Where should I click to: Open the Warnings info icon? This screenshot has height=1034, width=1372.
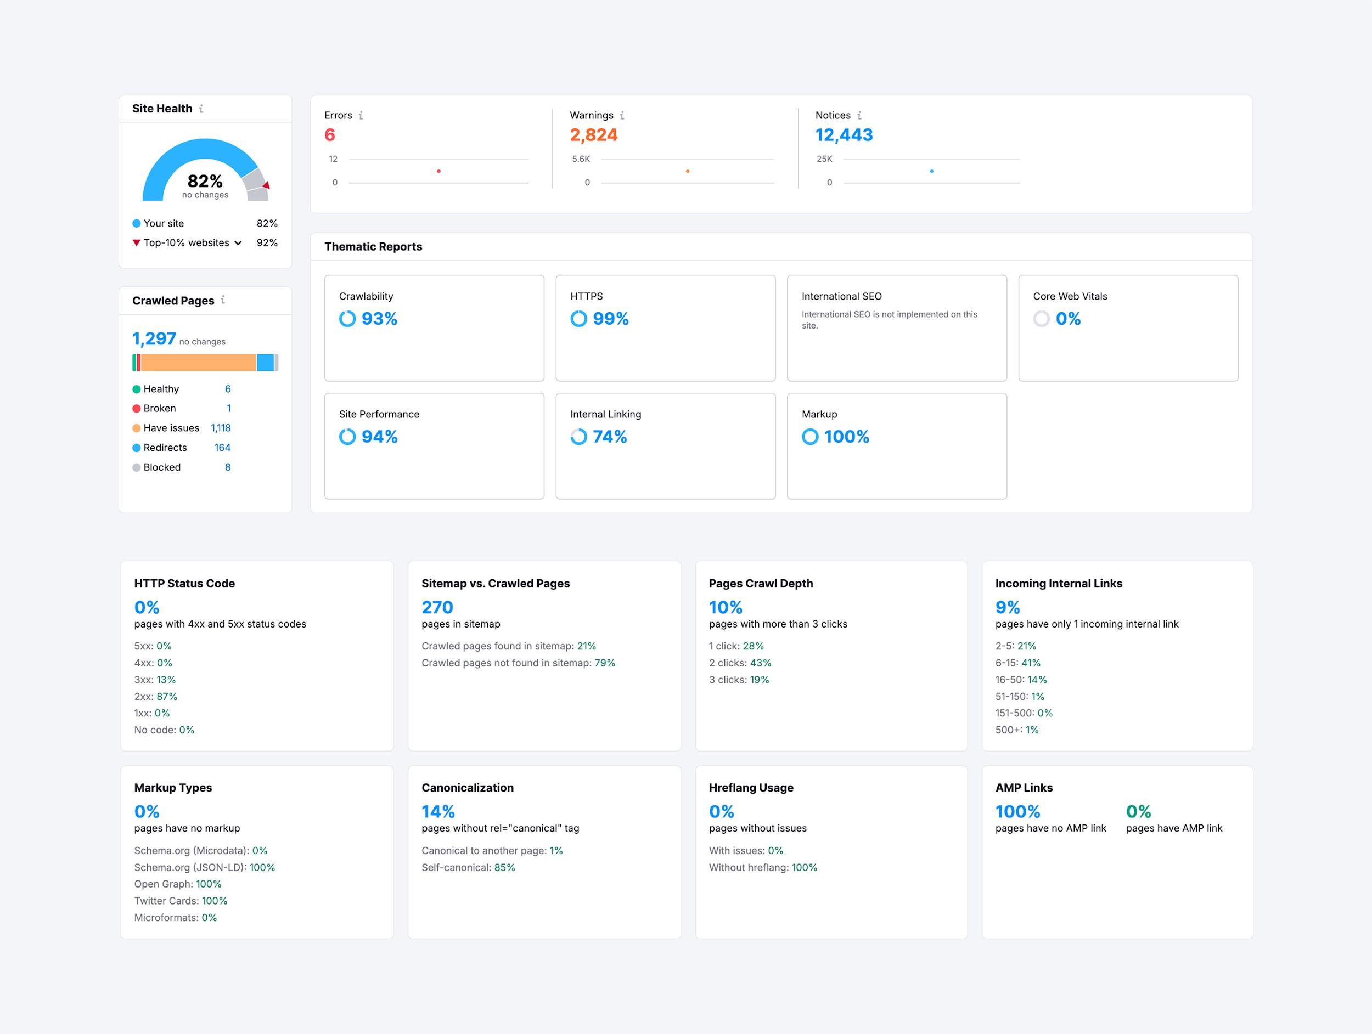(622, 115)
